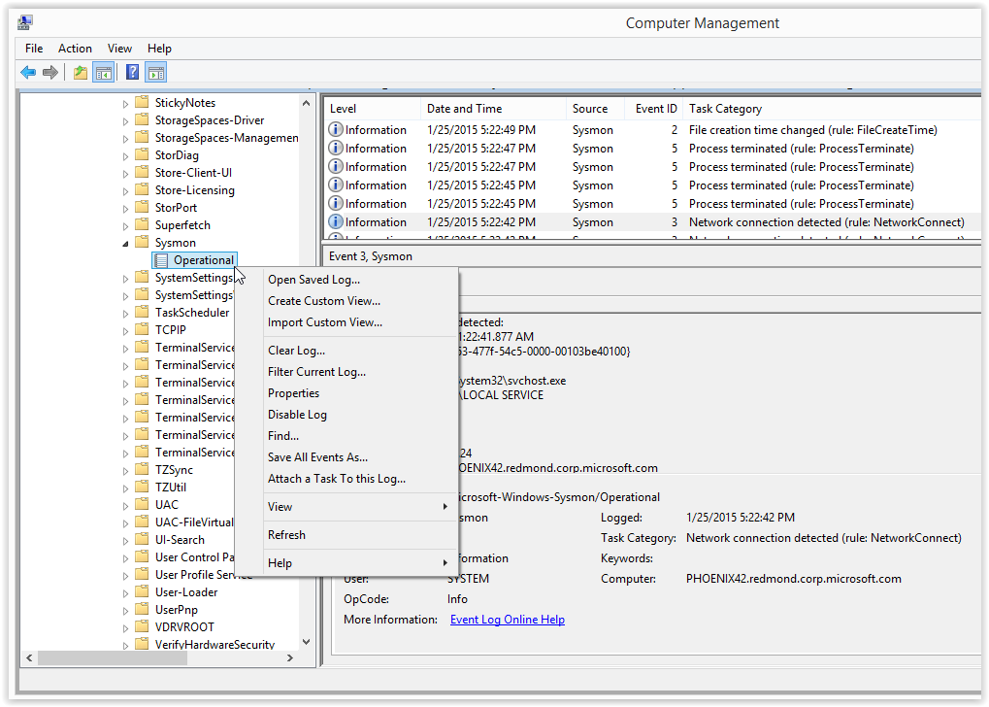
Task: Click info icon of the Network connection detected event
Action: (x=336, y=221)
